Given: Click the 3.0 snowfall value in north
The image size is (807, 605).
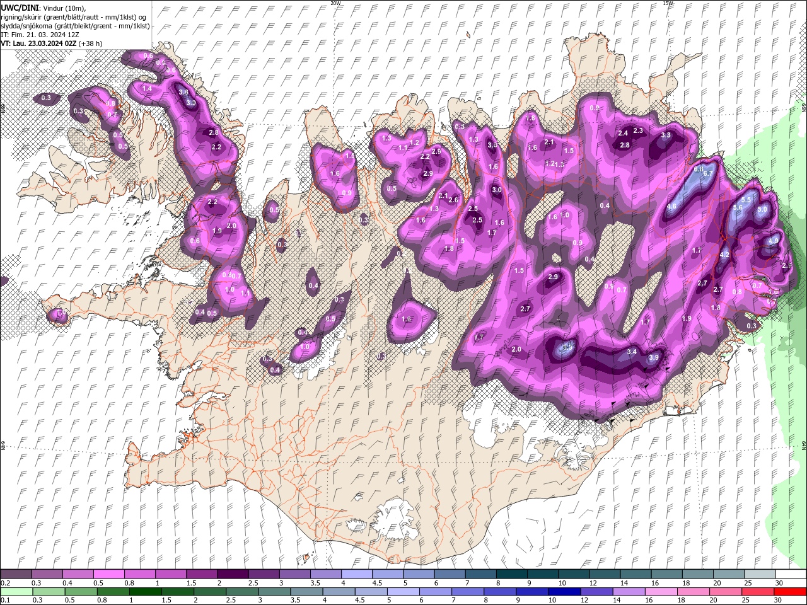Looking at the screenshot, I should [497, 190].
